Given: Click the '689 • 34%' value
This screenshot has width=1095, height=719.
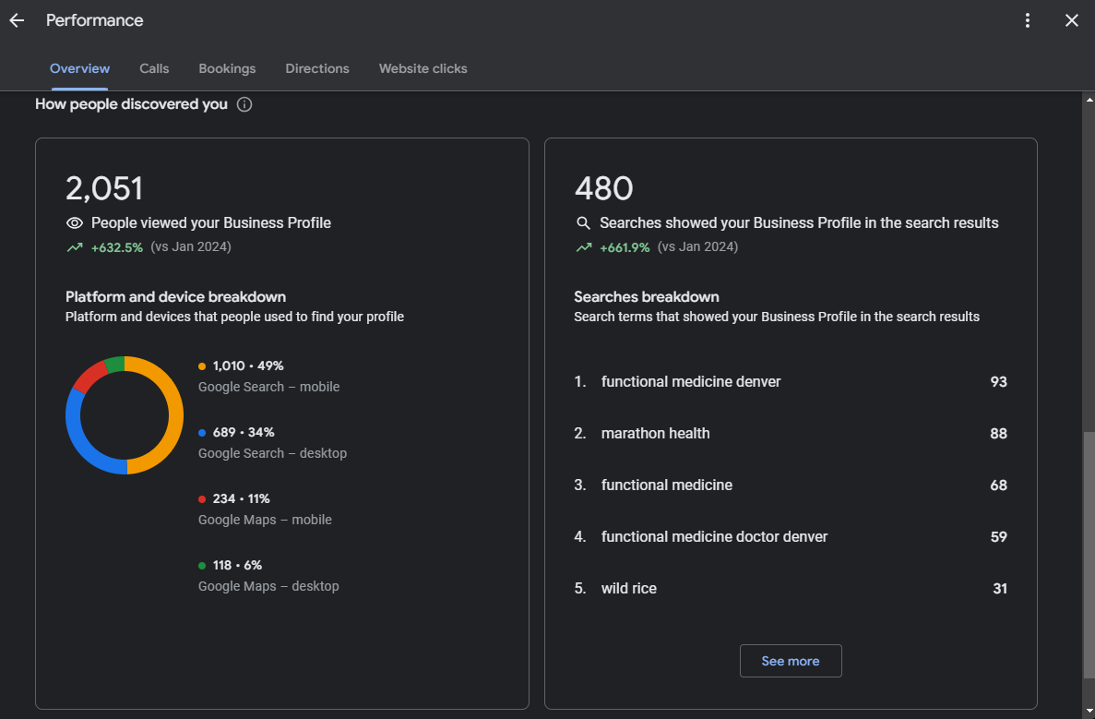Looking at the screenshot, I should [243, 433].
